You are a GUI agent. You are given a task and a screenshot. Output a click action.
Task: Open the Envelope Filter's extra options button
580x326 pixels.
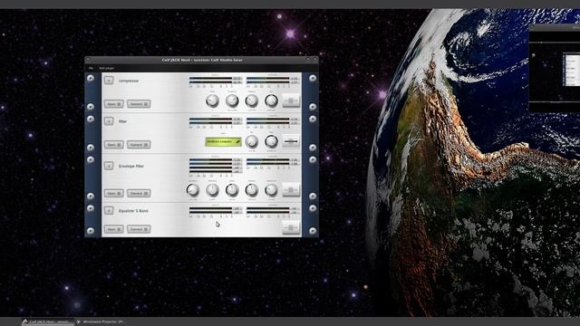(109, 166)
